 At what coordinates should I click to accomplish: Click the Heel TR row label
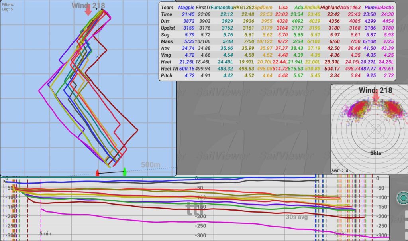pyautogui.click(x=169, y=69)
